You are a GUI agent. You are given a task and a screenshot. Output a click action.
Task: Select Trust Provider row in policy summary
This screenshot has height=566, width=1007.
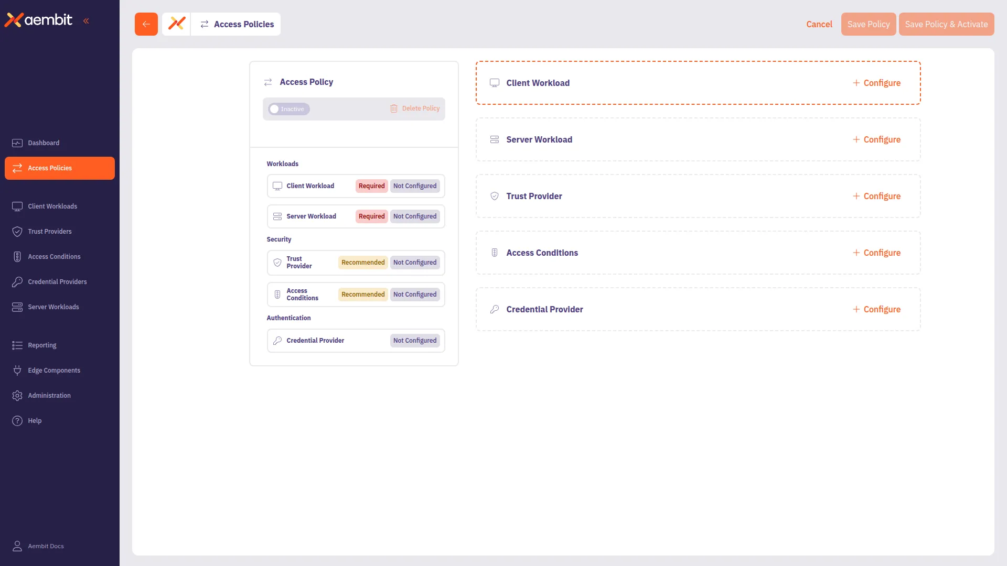(356, 263)
